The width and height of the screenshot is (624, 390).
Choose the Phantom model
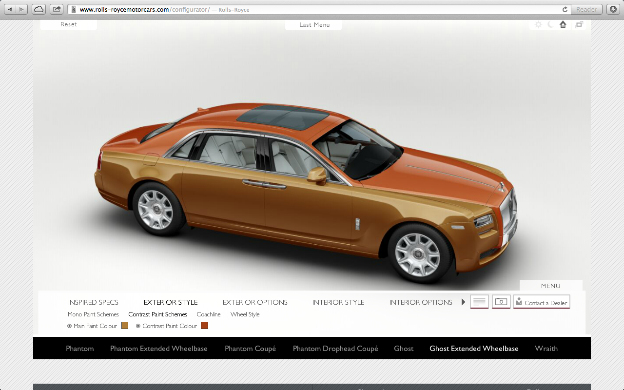coord(80,349)
